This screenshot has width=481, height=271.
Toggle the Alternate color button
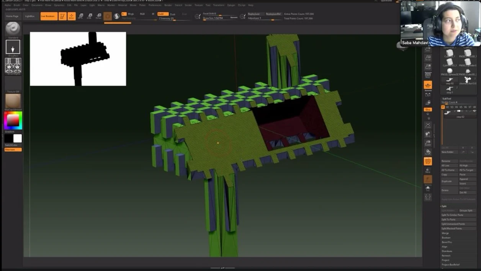pyautogui.click(x=13, y=150)
